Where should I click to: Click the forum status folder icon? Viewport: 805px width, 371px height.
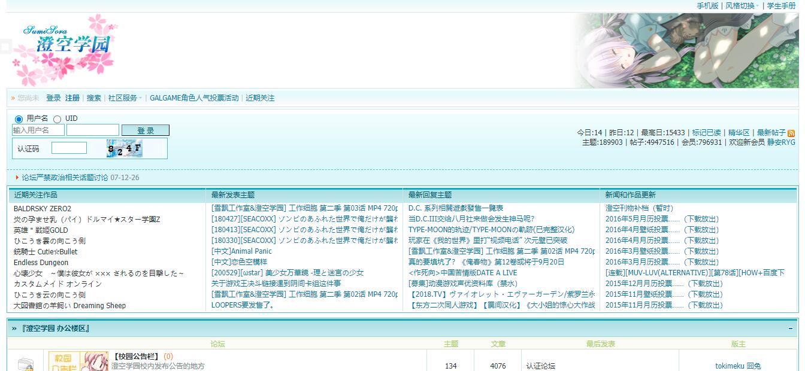tap(25, 364)
